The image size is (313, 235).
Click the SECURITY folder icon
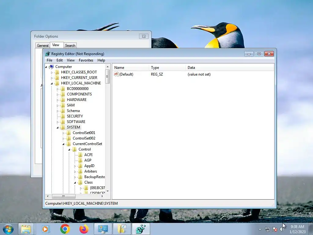pyautogui.click(x=63, y=116)
